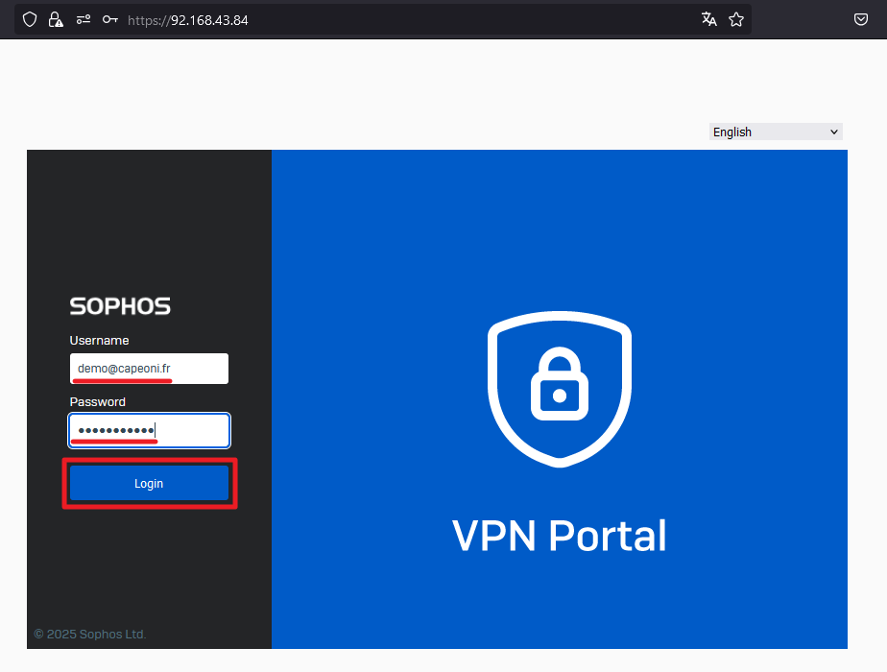Click the VPN Portal heading text
The width and height of the screenshot is (887, 672).
point(559,535)
